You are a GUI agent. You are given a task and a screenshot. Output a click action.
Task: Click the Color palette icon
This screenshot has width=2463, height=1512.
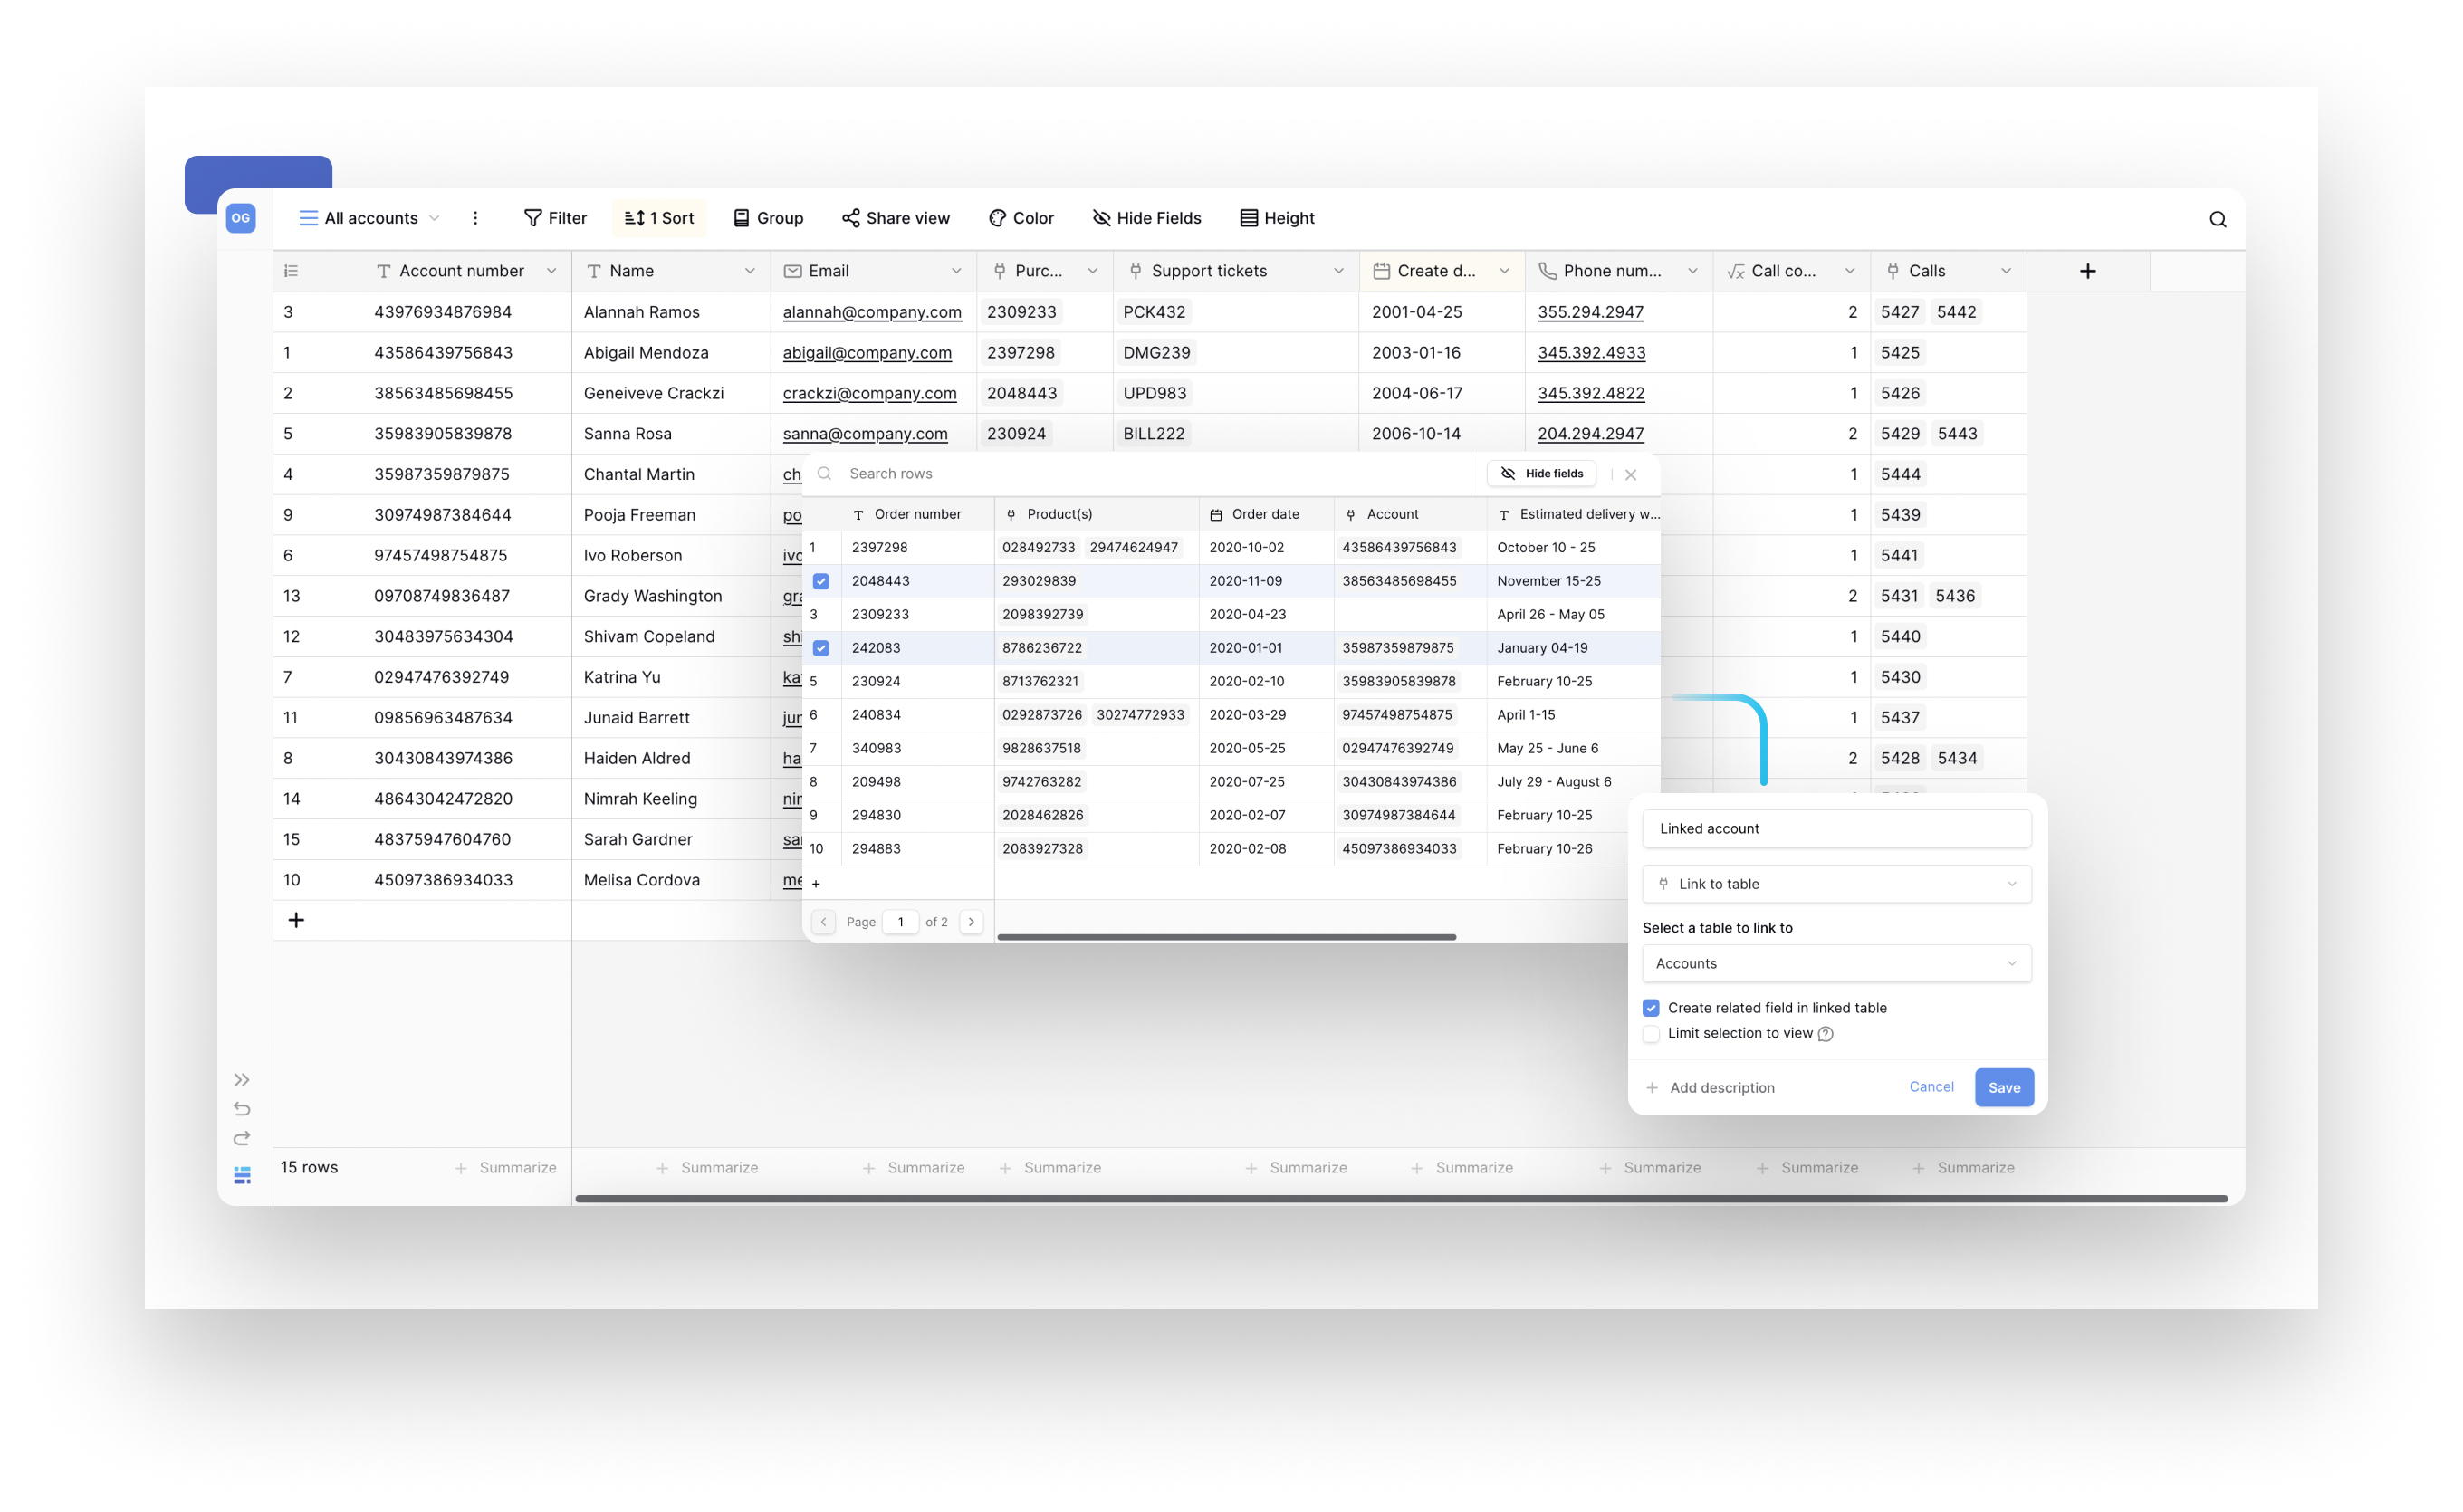pyautogui.click(x=997, y=218)
